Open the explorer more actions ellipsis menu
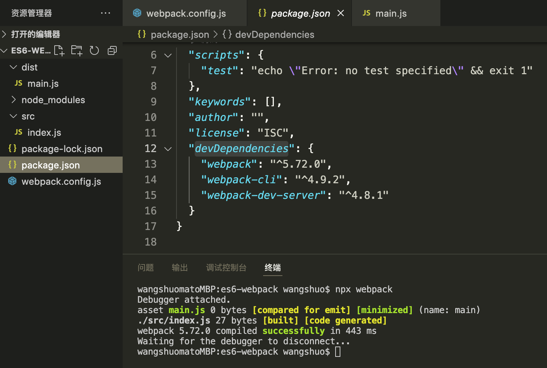Viewport: 547px width, 368px height. coord(106,13)
